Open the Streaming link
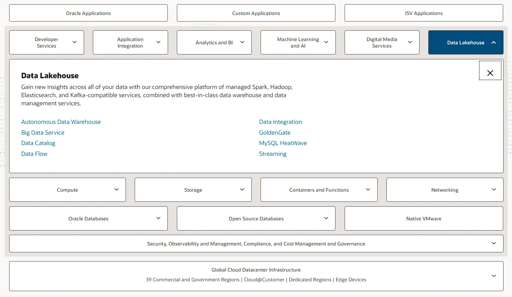Viewport: 512px width, 297px height. tap(273, 154)
